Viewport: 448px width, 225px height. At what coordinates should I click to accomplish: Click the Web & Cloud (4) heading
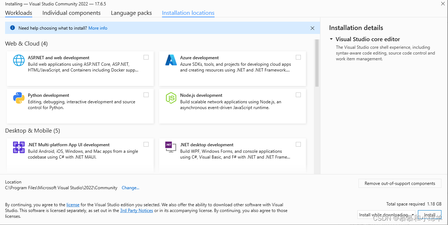click(x=26, y=44)
